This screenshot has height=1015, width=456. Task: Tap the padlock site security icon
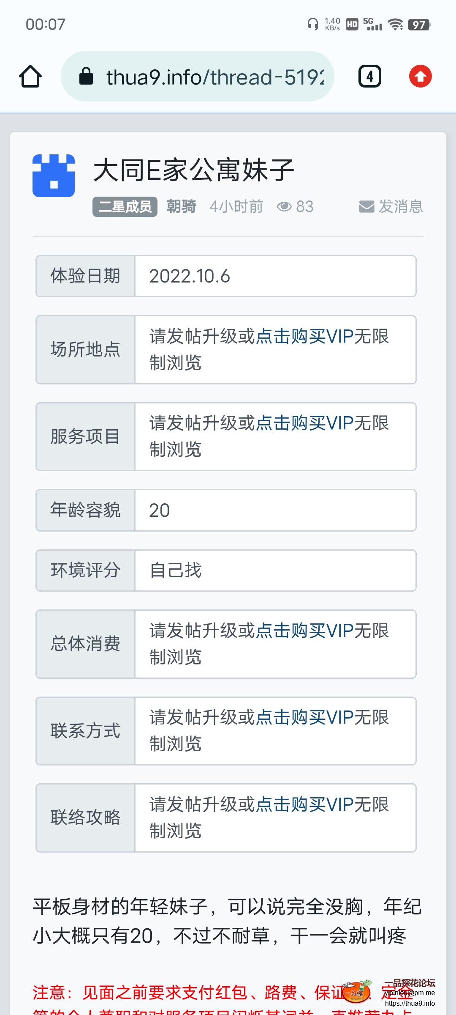(86, 77)
